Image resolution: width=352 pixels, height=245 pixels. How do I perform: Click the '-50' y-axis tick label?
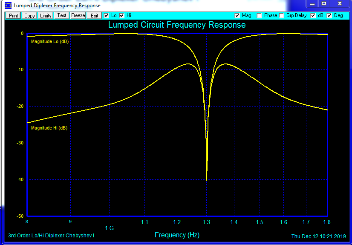pos(20,216)
